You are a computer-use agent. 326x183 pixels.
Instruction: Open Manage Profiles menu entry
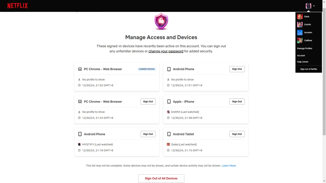[x=305, y=48]
